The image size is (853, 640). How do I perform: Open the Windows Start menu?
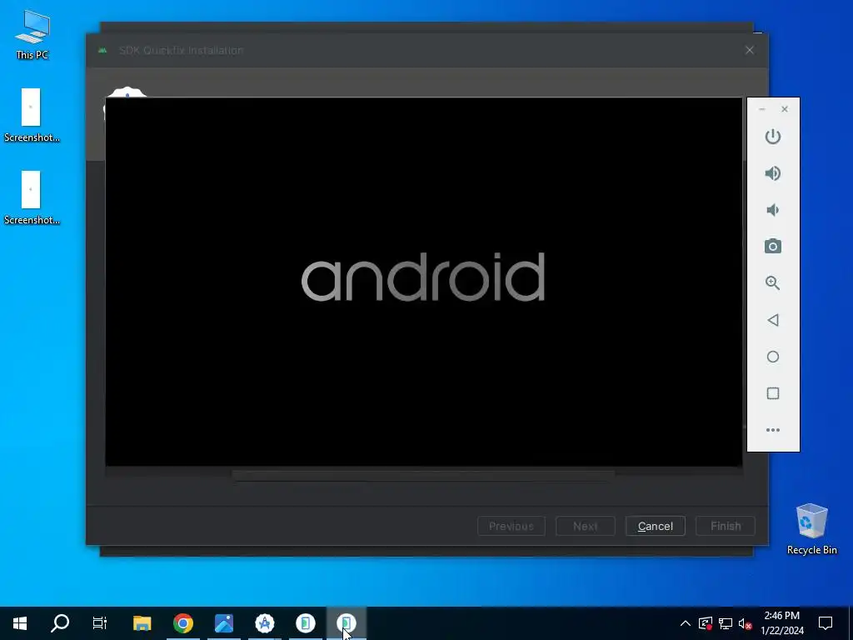click(x=20, y=623)
